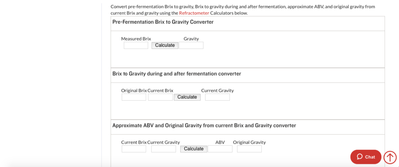
Task: Click Calculate in Pre-Fermentation converter
Action: click(x=165, y=45)
